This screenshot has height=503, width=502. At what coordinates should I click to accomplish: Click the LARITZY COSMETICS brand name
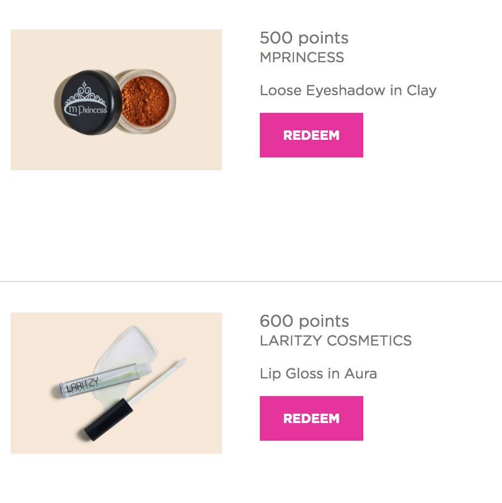point(336,341)
